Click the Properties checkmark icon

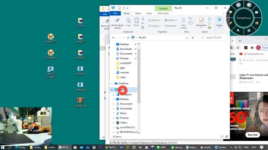[201, 20]
